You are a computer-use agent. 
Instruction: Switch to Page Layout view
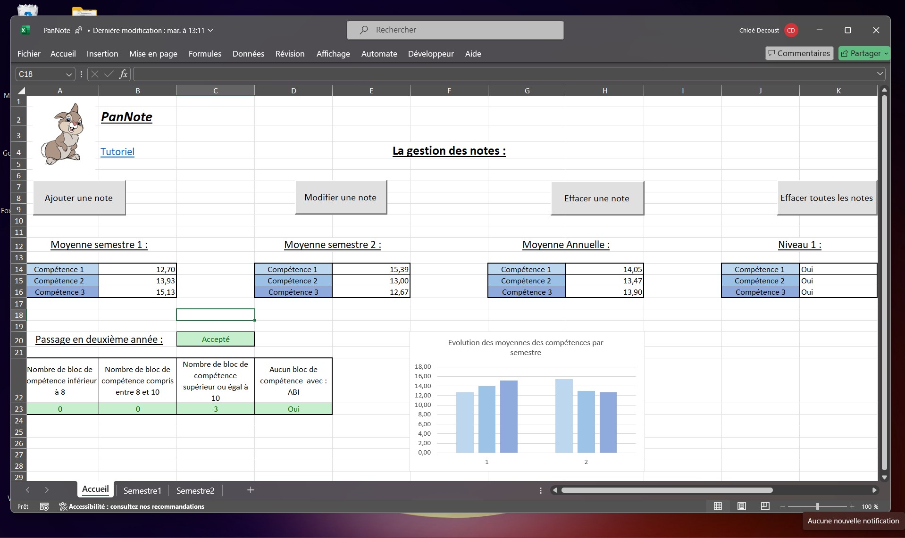741,506
